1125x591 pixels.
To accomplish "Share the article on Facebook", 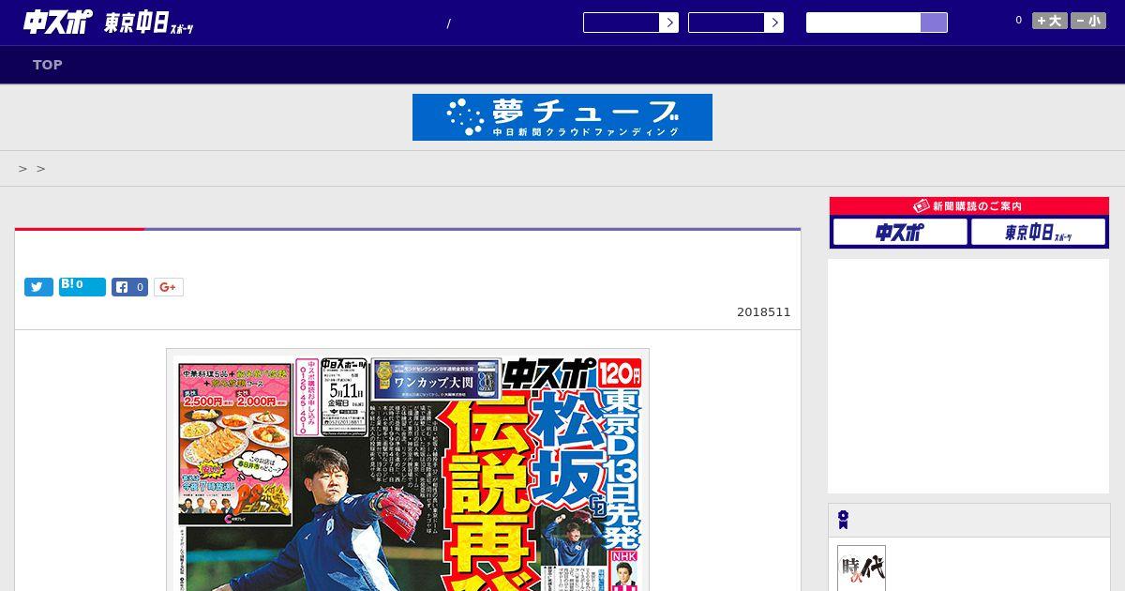I will tap(130, 287).
